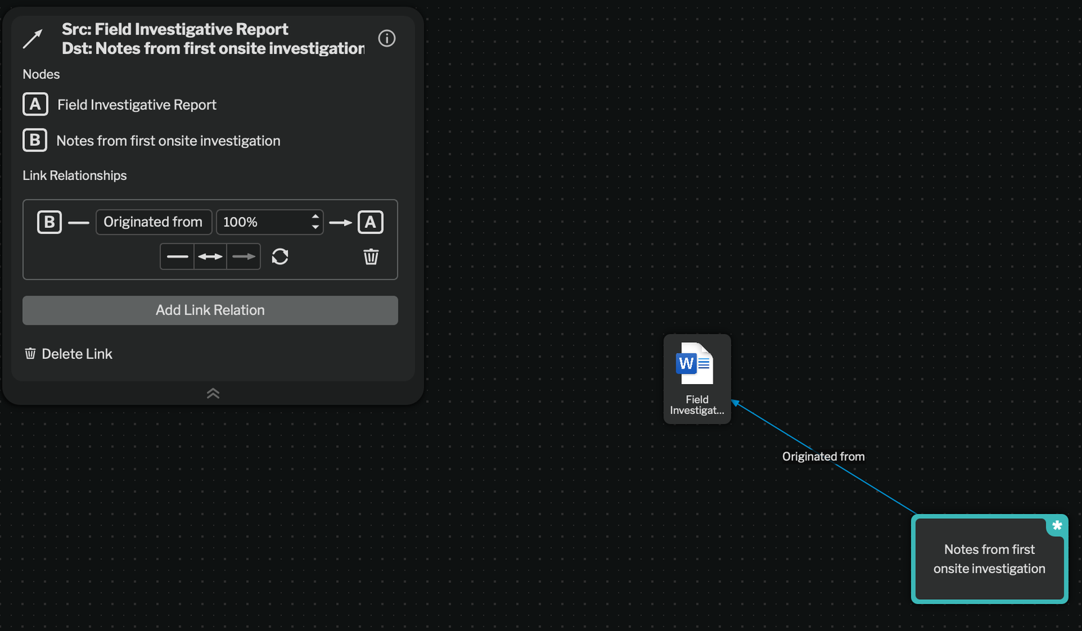Collapse the link panel with double chevron
Image resolution: width=1082 pixels, height=631 pixels.
[213, 394]
